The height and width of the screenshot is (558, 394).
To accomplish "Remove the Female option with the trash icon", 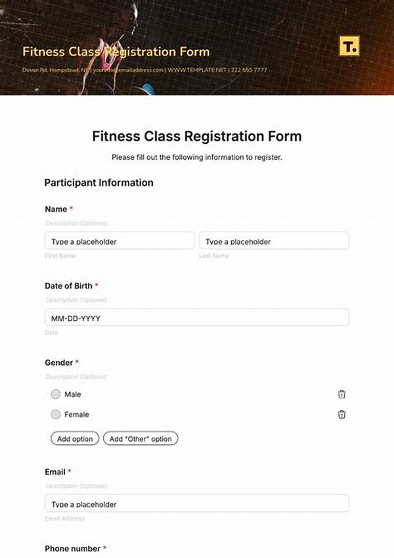I will pos(341,415).
